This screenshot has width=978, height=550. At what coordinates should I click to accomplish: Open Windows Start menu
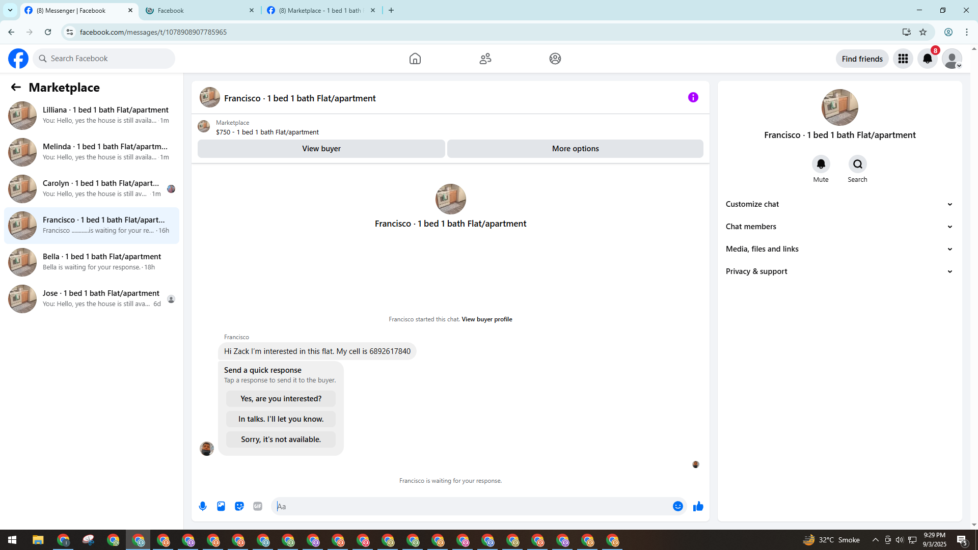12,540
